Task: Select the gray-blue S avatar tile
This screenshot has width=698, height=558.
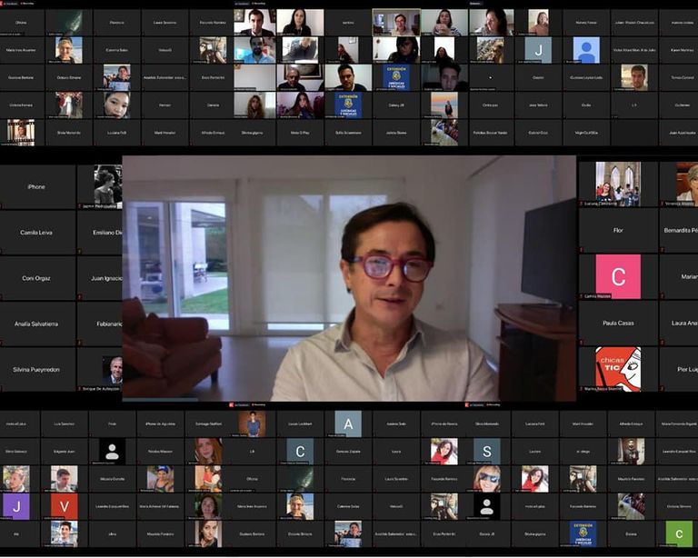Action: (x=487, y=451)
